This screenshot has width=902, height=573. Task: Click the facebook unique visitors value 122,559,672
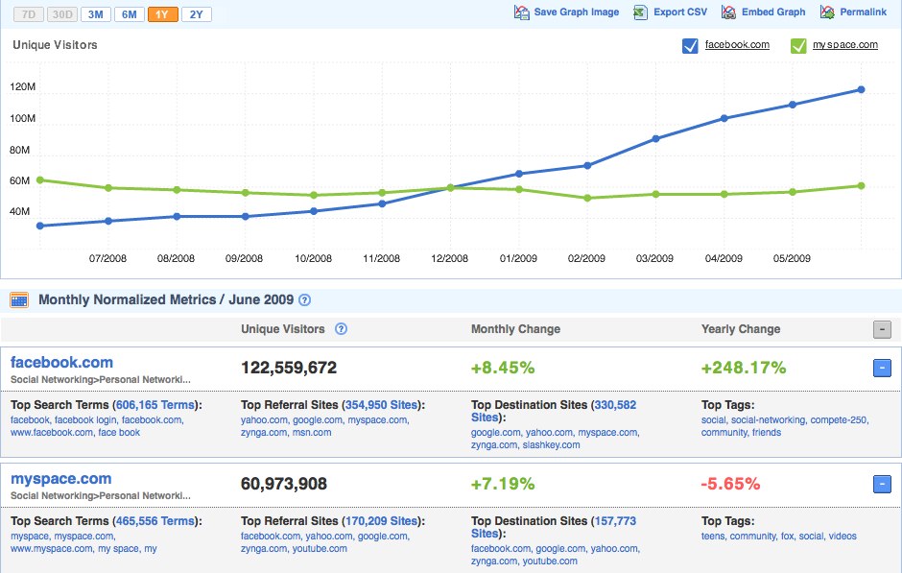pyautogui.click(x=289, y=368)
